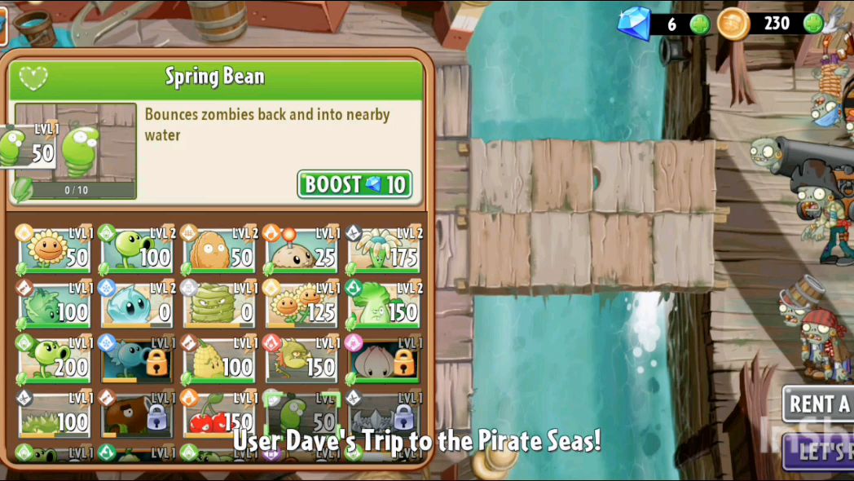This screenshot has height=481, width=854.
Task: Add more gems with green plus
Action: (700, 24)
